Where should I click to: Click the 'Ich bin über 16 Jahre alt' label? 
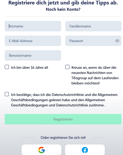point(30,67)
